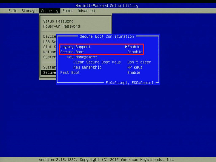This screenshot has height=162, width=216.
Task: Select highlighted Secure entry in Security menu
Action: tap(49, 73)
